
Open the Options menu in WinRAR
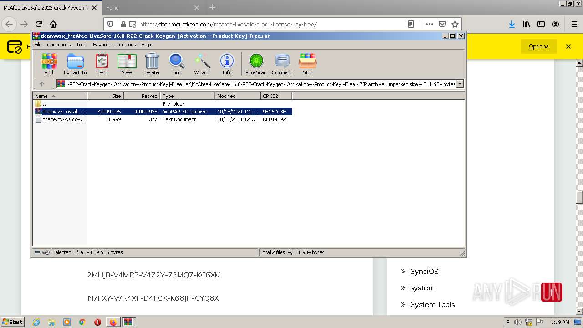[128, 45]
